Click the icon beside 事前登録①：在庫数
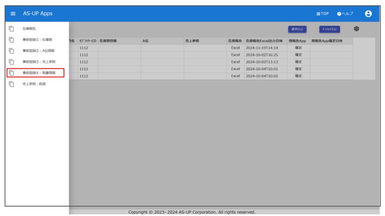 point(12,40)
